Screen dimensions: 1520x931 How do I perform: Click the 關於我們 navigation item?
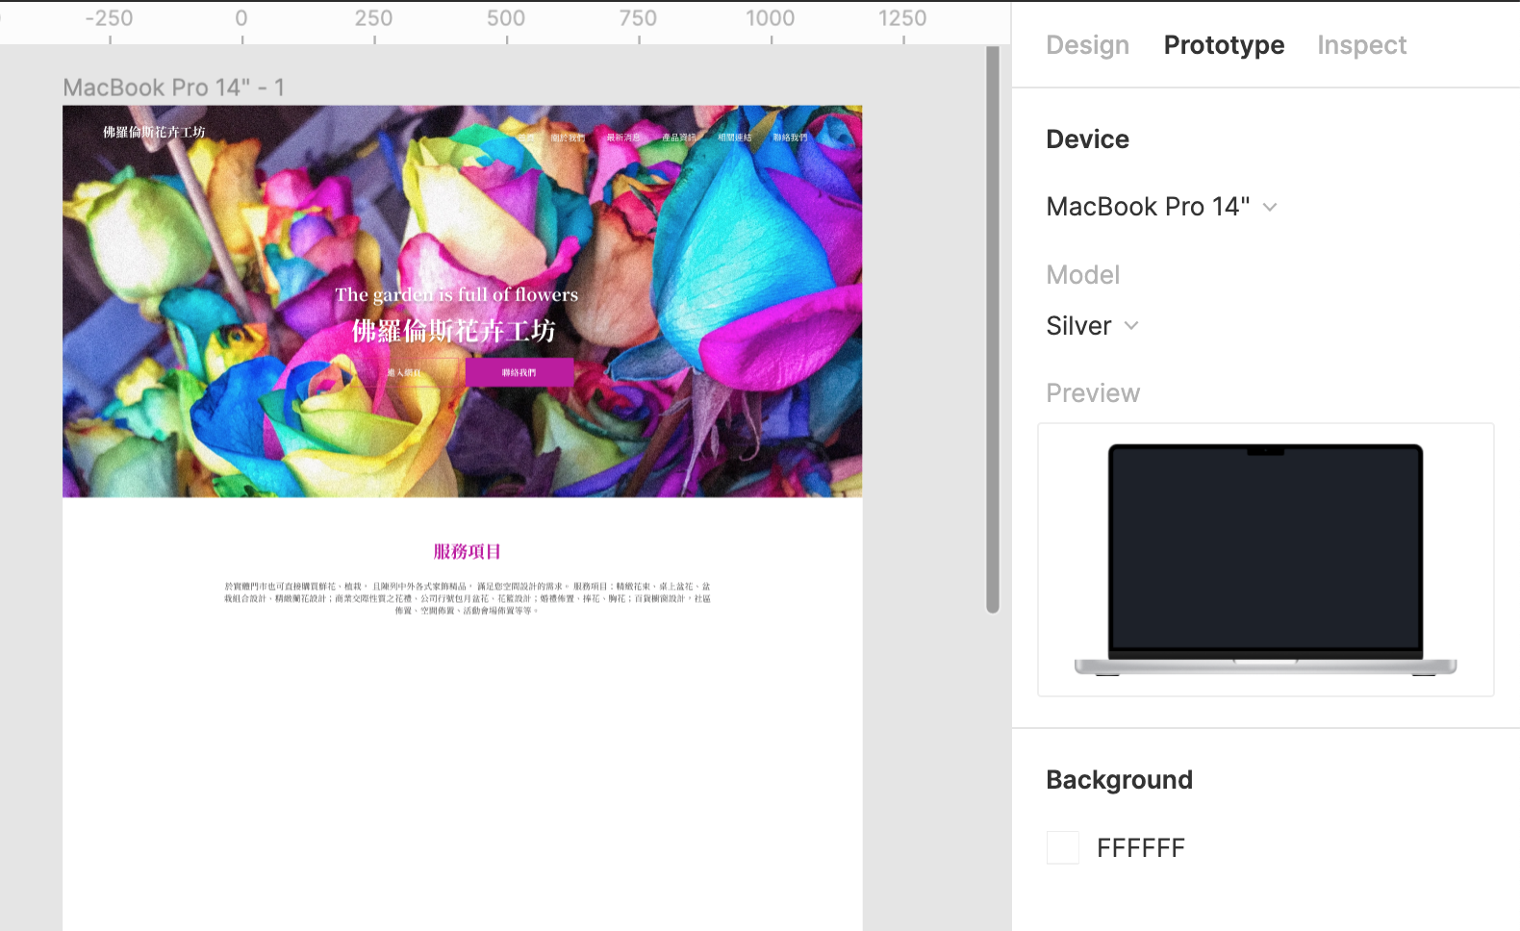point(568,138)
